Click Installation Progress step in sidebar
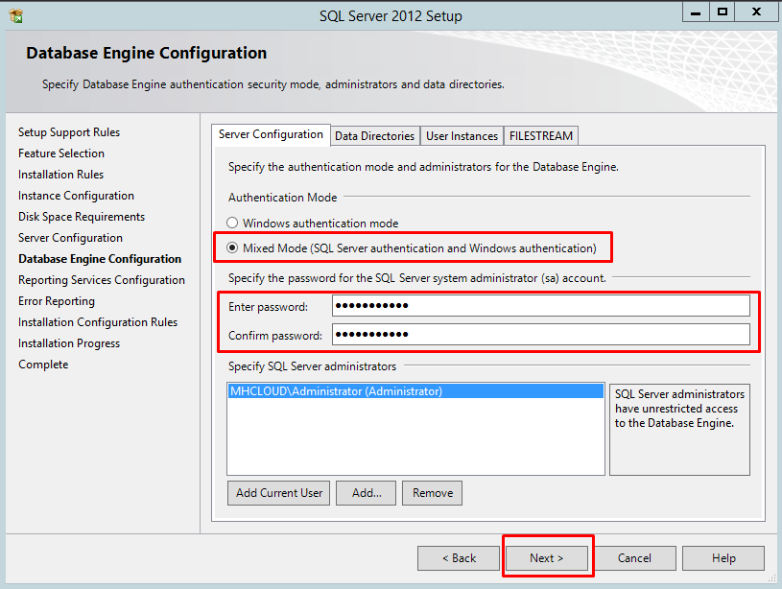The width and height of the screenshot is (782, 589). point(69,343)
